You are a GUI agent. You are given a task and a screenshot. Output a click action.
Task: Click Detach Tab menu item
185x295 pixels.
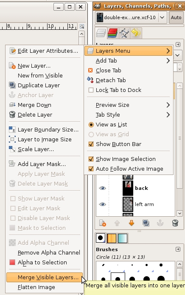(129, 80)
